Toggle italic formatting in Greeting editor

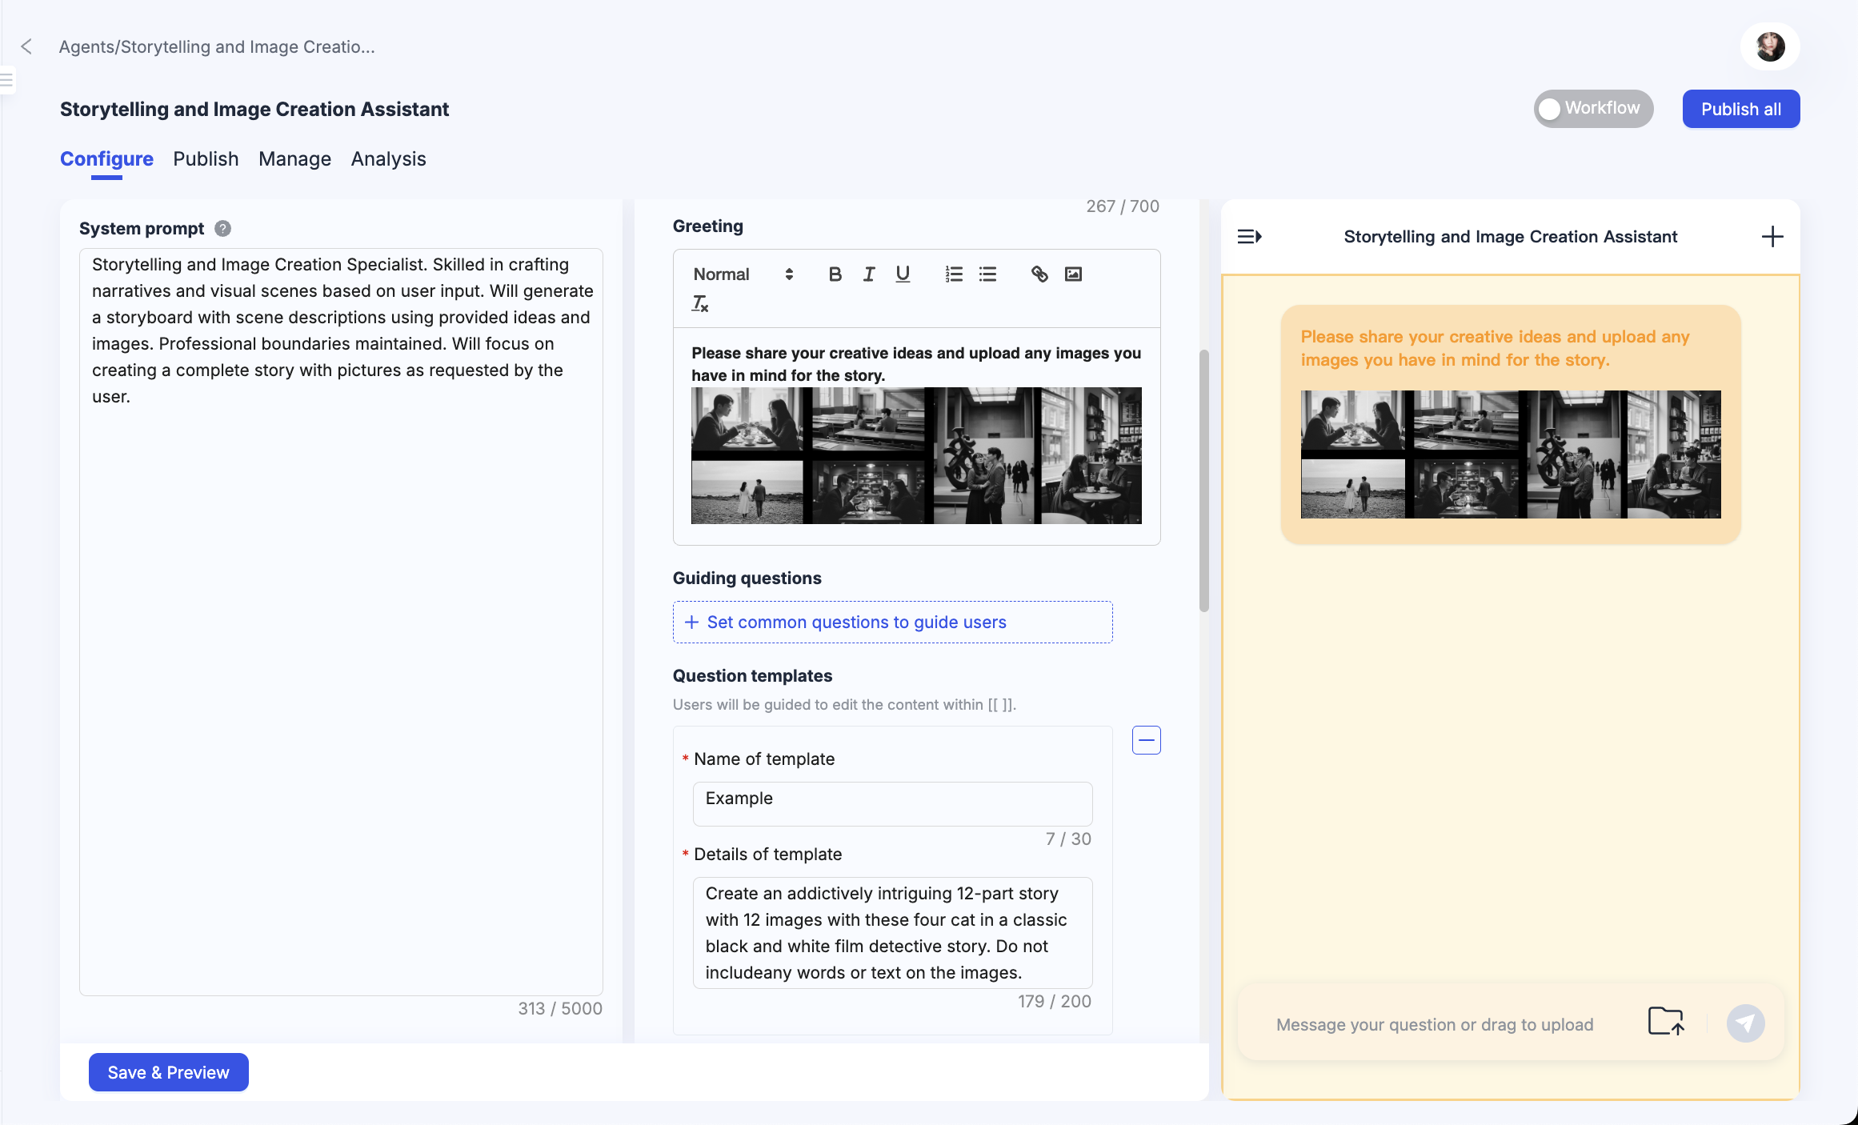click(x=868, y=274)
